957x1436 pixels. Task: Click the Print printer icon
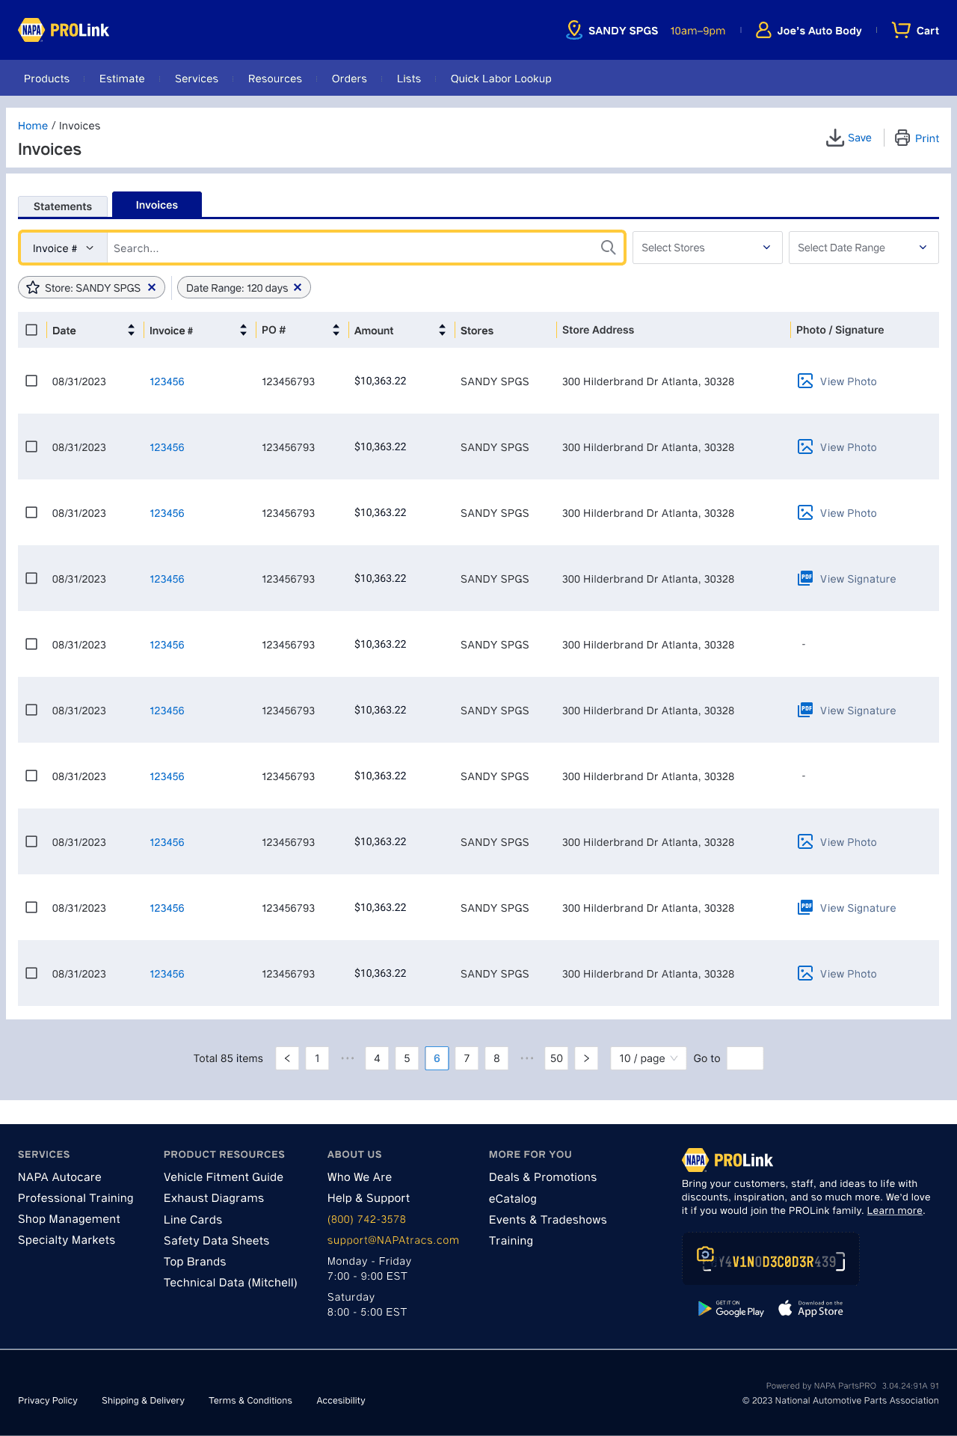point(902,138)
